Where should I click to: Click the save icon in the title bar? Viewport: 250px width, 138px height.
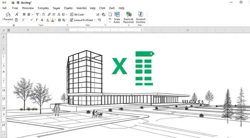click(x=13, y=3)
